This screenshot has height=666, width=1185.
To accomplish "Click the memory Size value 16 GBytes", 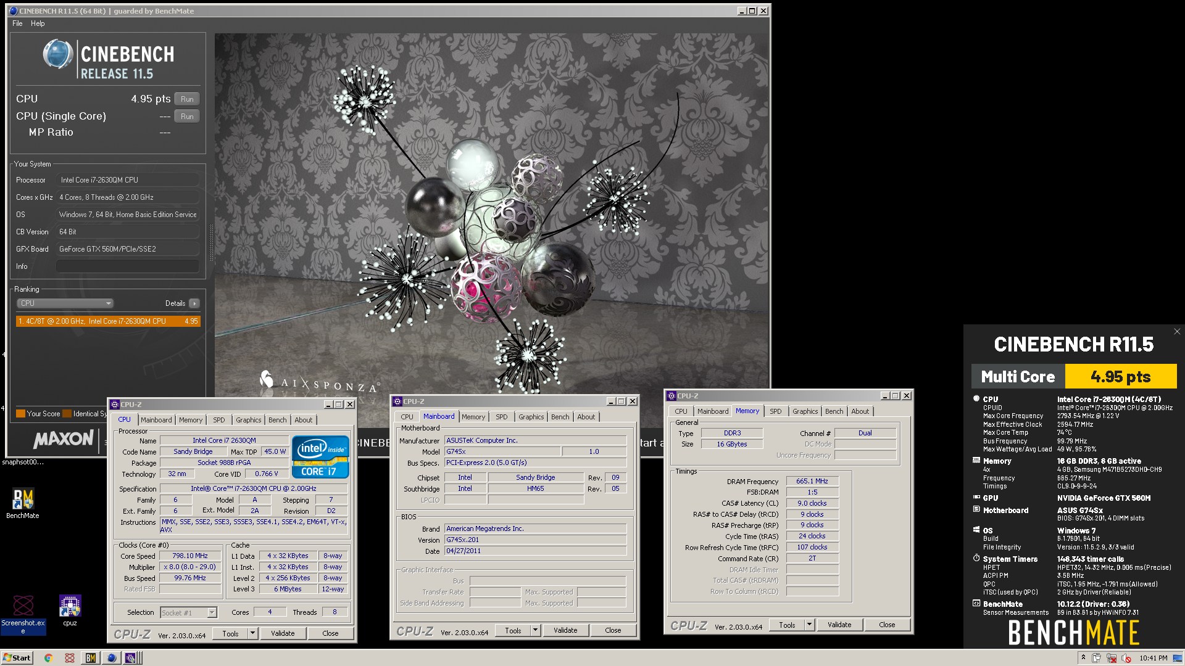I will click(x=732, y=444).
